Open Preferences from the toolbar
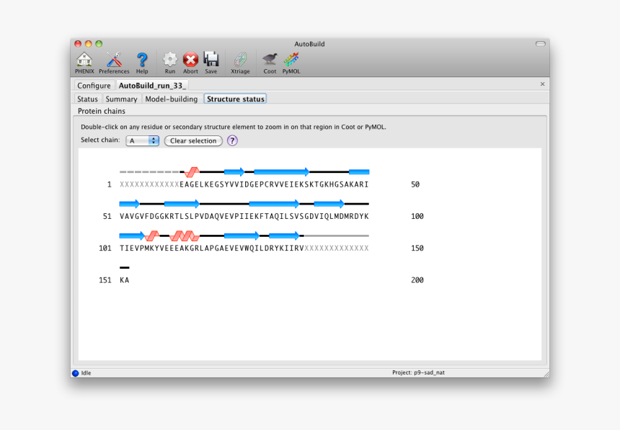The image size is (620, 430). (x=114, y=61)
